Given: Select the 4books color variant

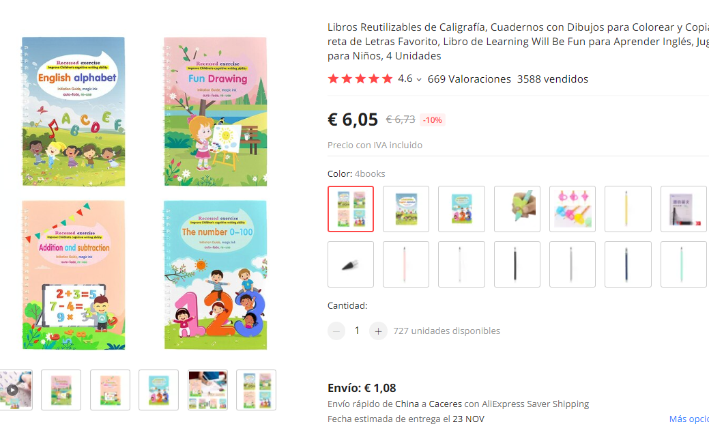Looking at the screenshot, I should [x=351, y=209].
